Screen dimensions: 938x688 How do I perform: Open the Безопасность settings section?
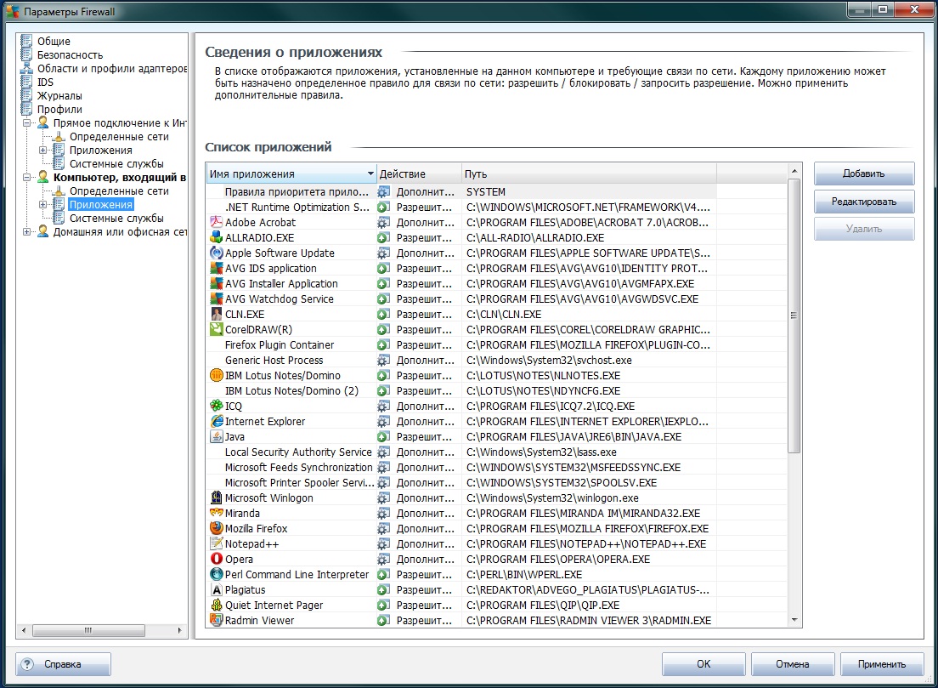click(70, 55)
